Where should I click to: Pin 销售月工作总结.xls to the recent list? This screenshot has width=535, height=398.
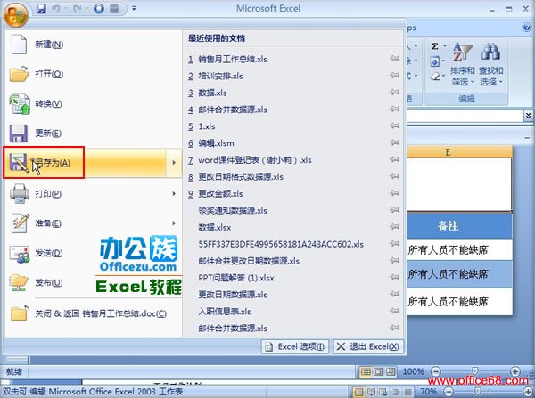394,59
